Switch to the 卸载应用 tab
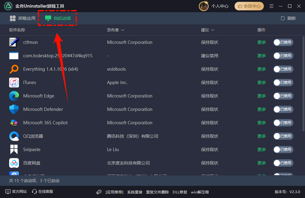Viewport: 305px width, 198px height. pos(23,18)
